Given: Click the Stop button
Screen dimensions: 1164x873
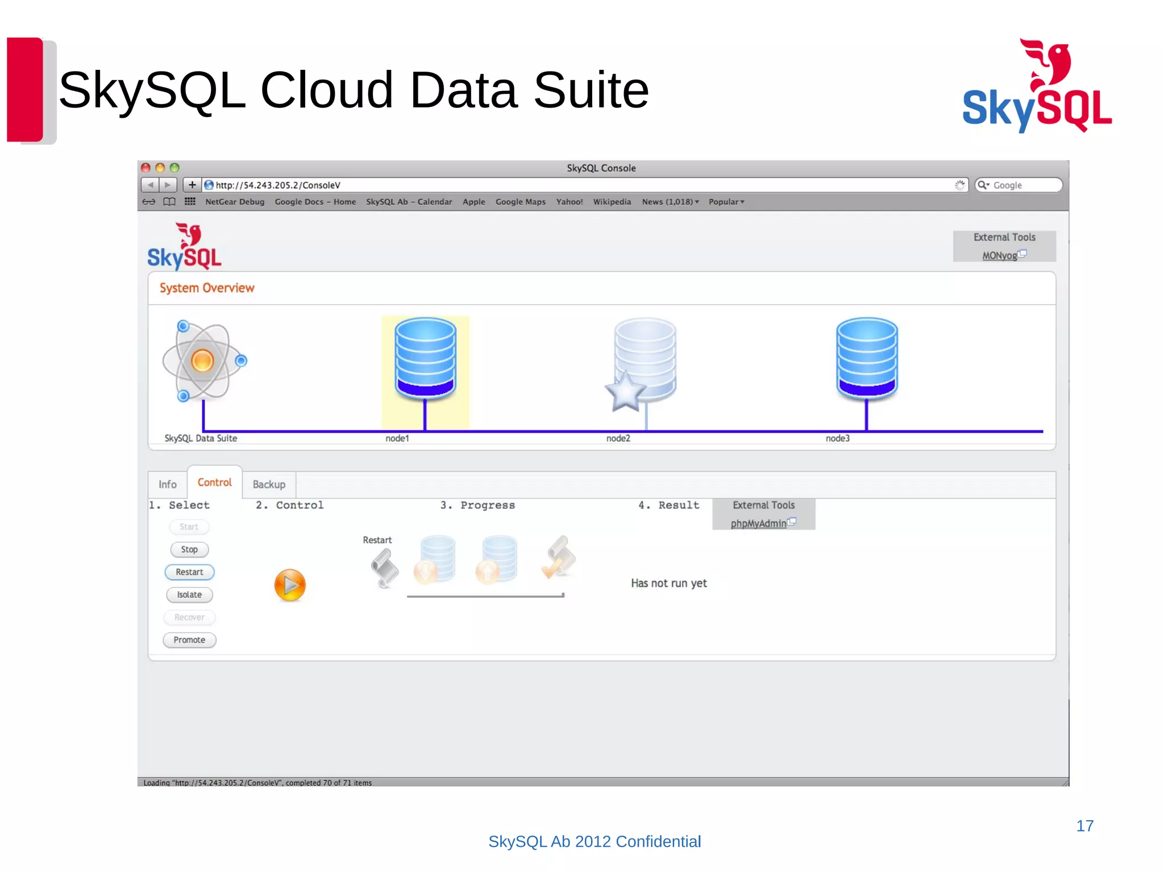Looking at the screenshot, I should click(x=189, y=550).
